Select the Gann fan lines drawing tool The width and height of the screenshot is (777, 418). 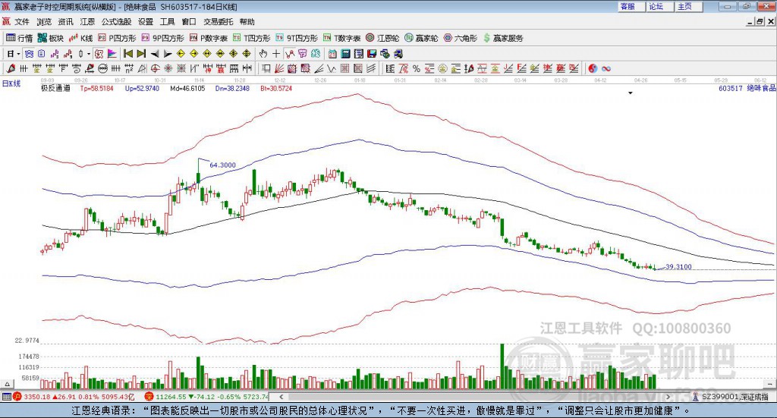(278, 68)
